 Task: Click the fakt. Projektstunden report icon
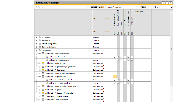pos(47,80)
